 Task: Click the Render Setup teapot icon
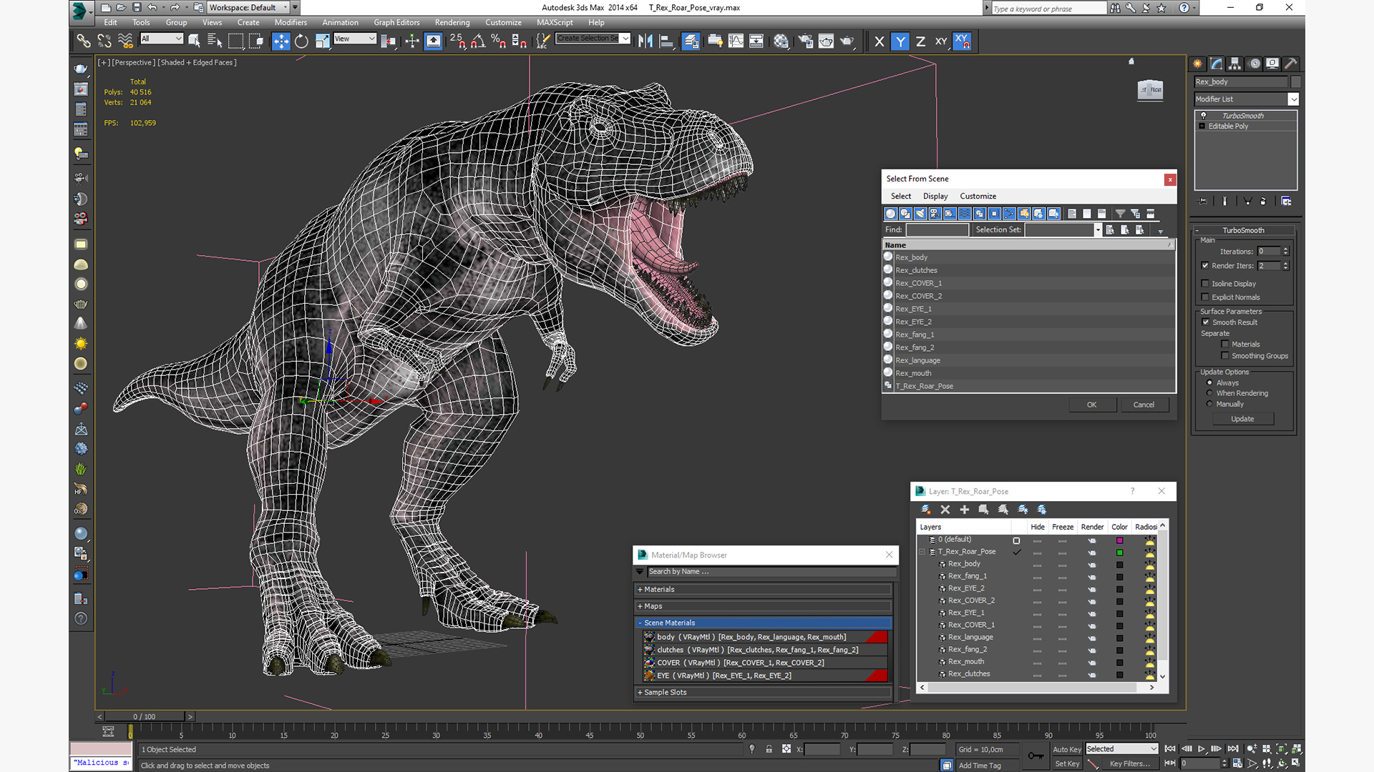(x=805, y=41)
